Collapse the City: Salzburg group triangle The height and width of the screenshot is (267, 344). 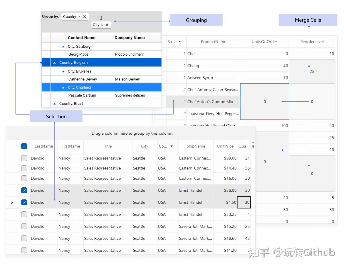click(63, 46)
